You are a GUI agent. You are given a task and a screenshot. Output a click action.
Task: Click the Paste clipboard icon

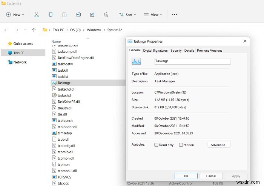coord(64,15)
